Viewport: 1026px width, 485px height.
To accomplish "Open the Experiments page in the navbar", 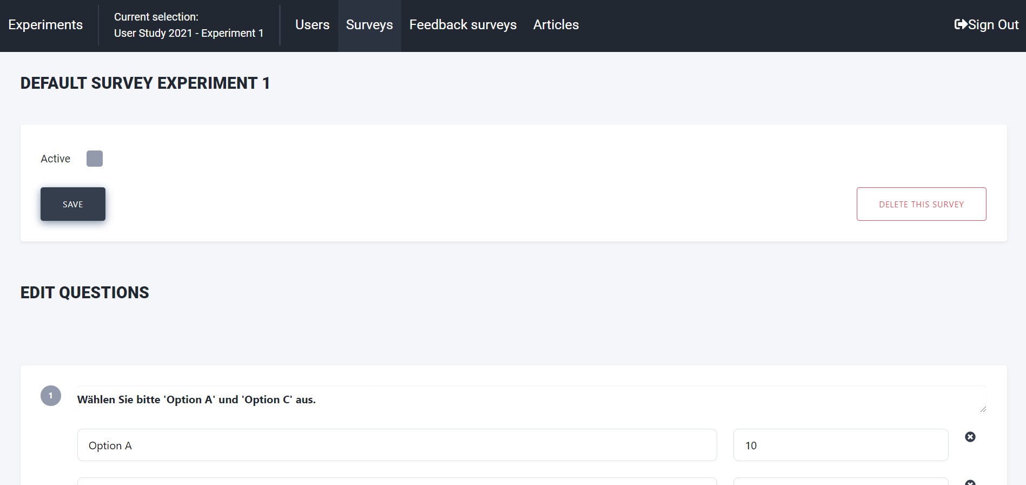I will click(45, 25).
